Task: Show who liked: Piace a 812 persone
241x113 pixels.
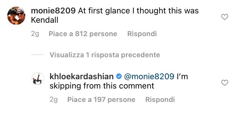Action: [83, 34]
